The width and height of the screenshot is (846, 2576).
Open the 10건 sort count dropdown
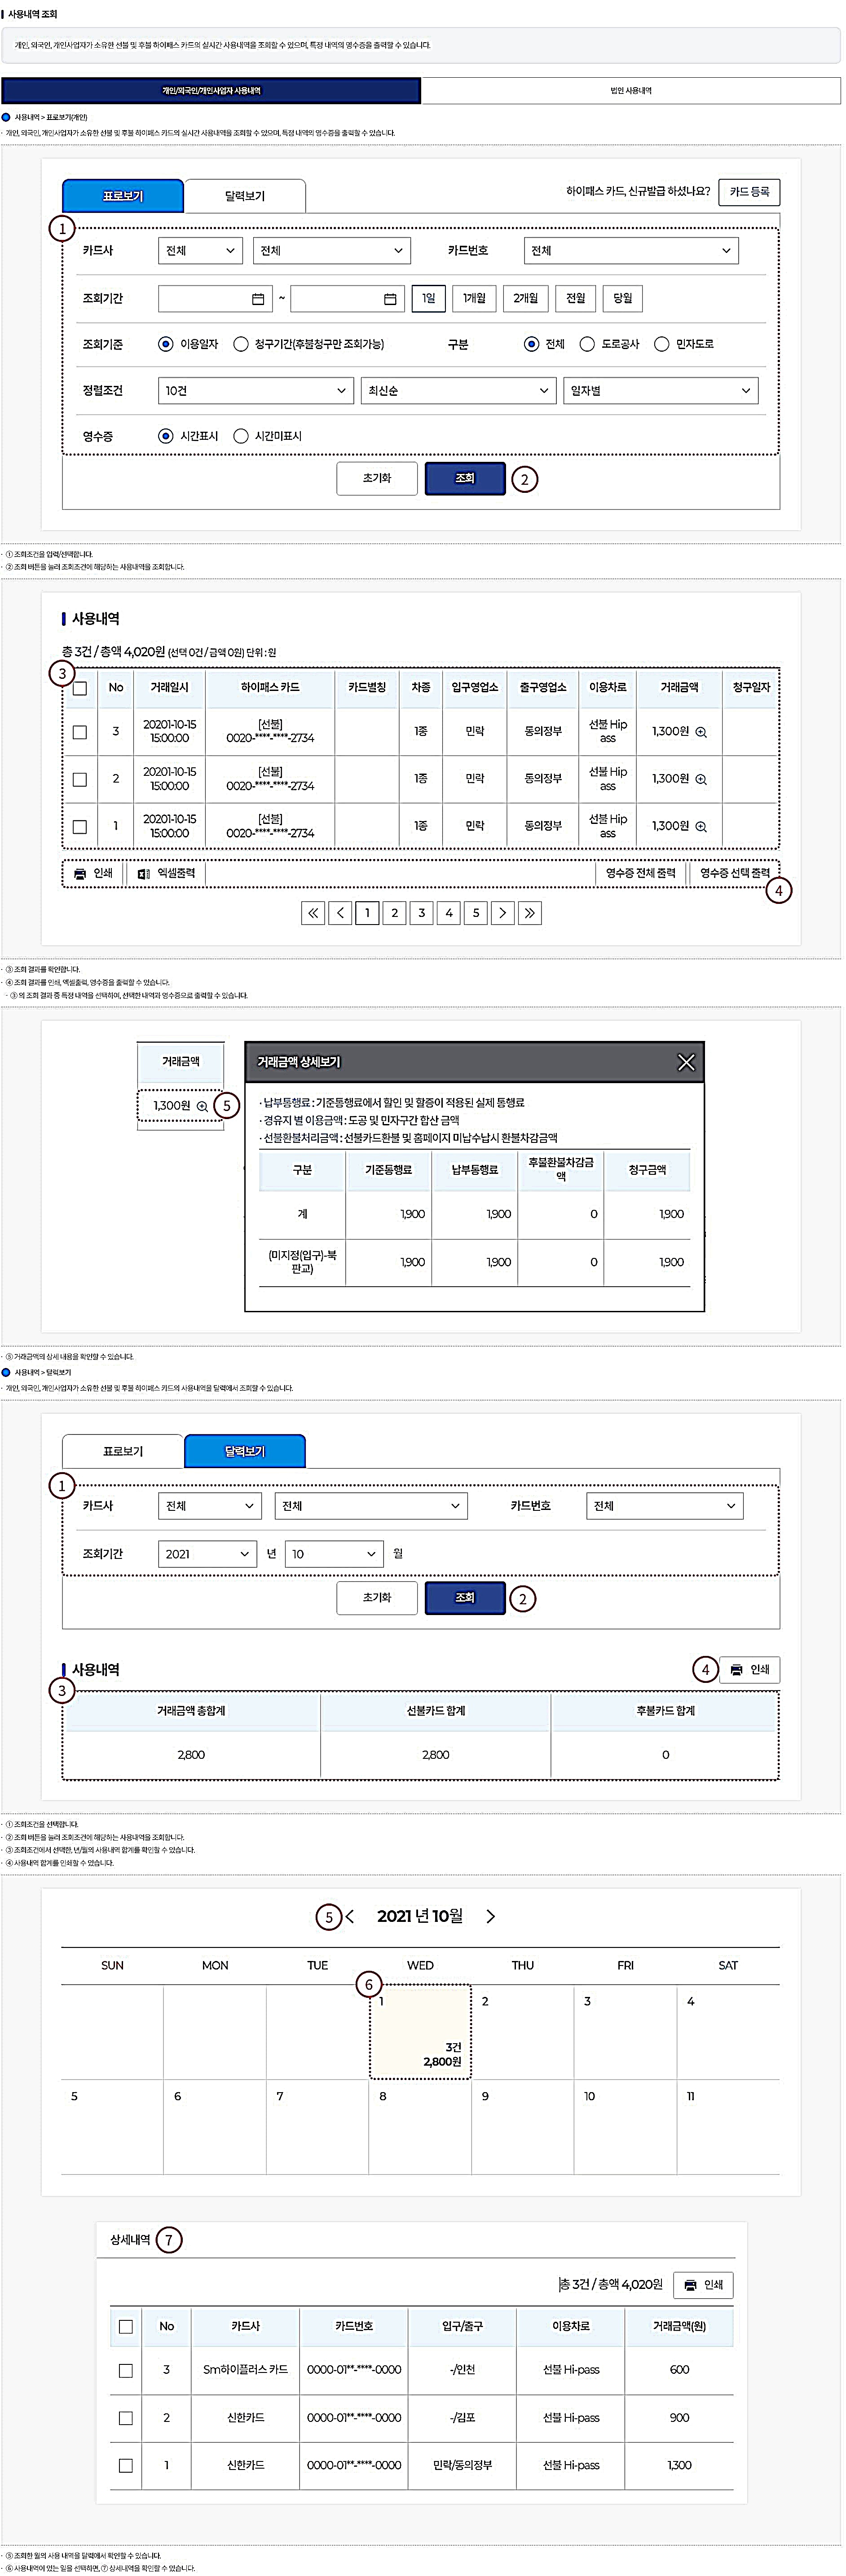(x=256, y=391)
